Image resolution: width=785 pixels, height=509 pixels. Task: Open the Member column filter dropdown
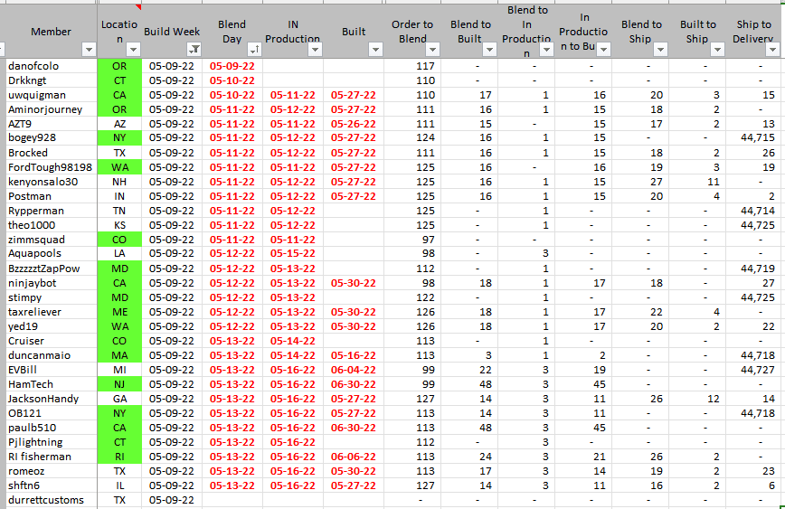[x=89, y=50]
